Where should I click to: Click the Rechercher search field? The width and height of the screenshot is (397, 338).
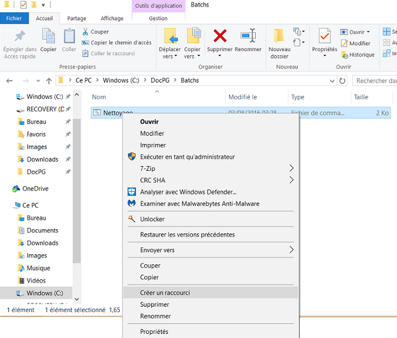[375, 81]
